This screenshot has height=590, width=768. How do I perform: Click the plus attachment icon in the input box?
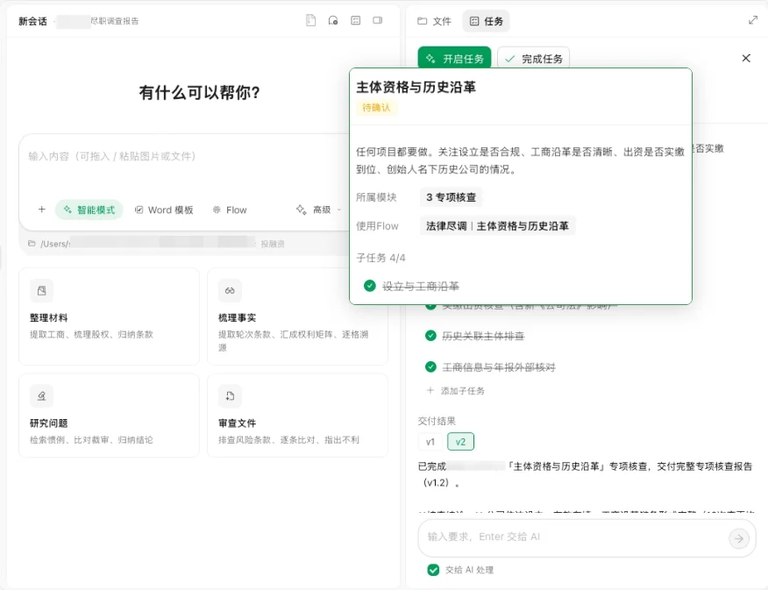click(x=41, y=210)
